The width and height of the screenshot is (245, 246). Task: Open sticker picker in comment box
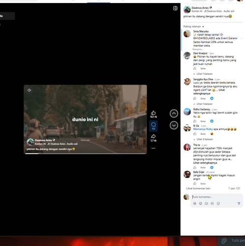(x=218, y=204)
